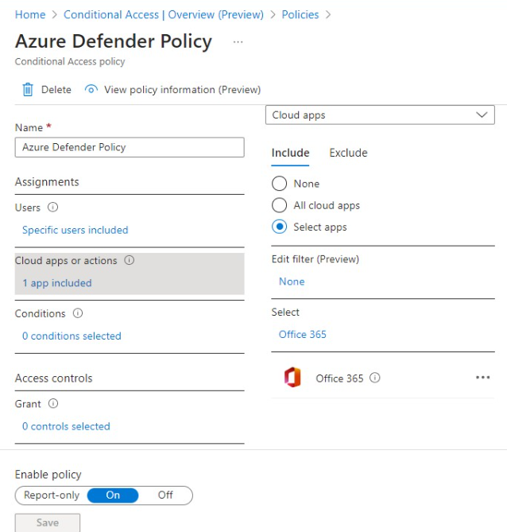Click the policy Name input field
This screenshot has height=532, width=507.
(x=130, y=147)
